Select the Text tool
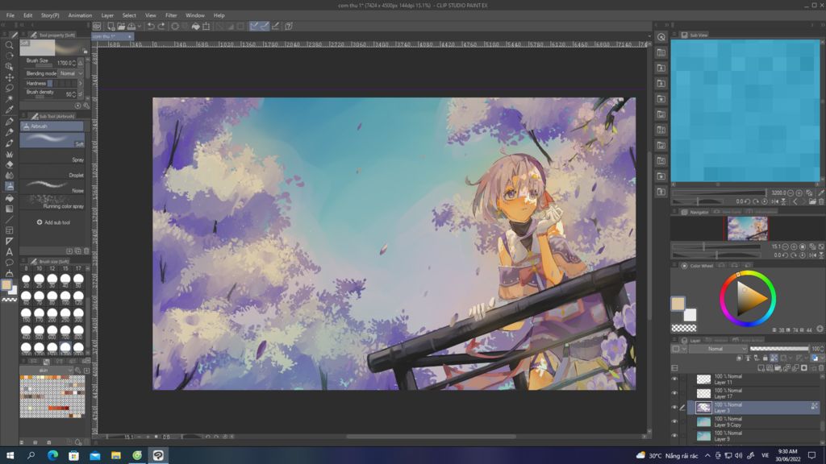The image size is (826, 464). pos(9,251)
